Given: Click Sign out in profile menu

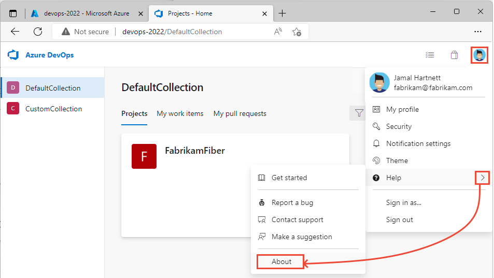Looking at the screenshot, I should pyautogui.click(x=399, y=220).
